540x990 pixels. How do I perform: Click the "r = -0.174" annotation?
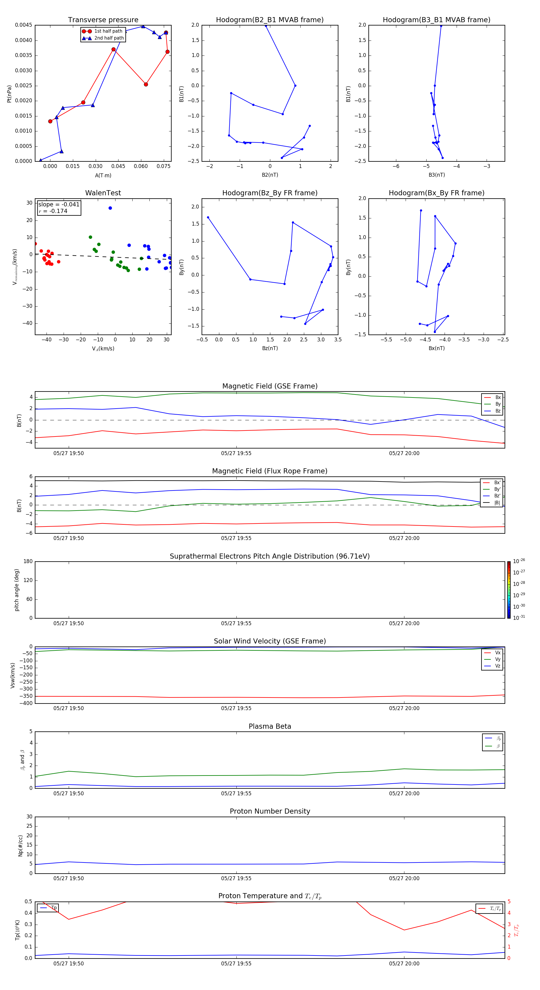coord(53,211)
